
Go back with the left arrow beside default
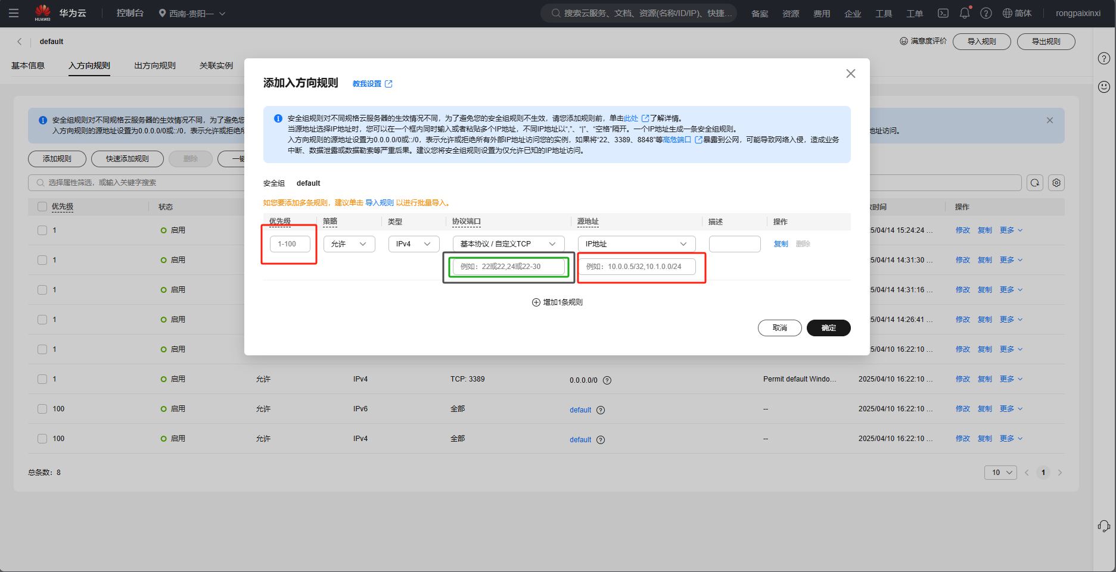tap(20, 42)
